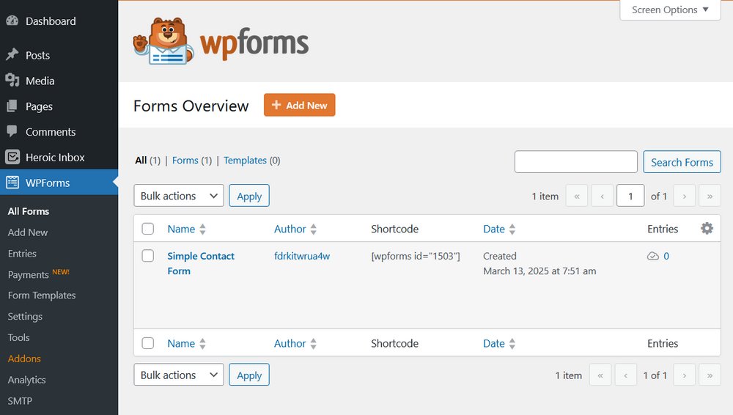Click bottom last page double-arrow button
This screenshot has height=415, width=733.
click(710, 375)
